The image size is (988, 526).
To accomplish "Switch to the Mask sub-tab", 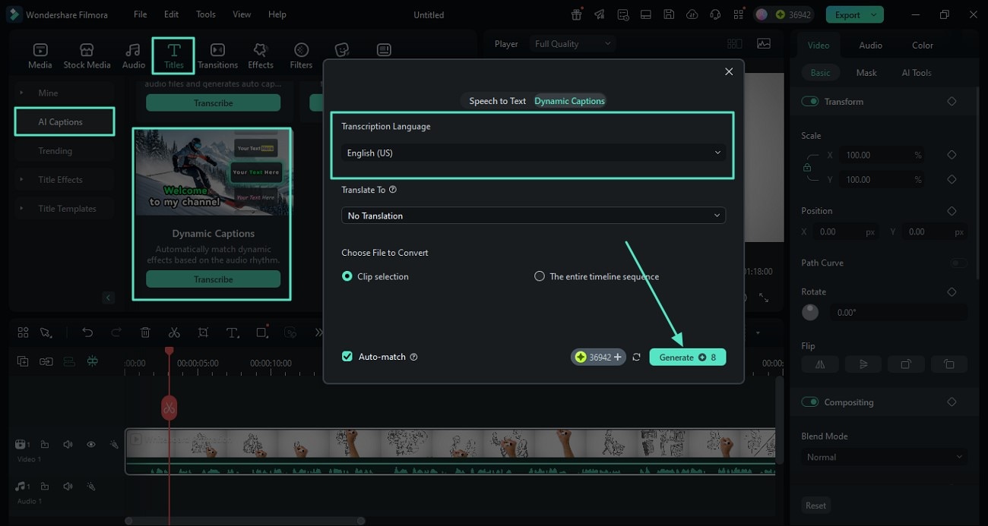I will [866, 73].
